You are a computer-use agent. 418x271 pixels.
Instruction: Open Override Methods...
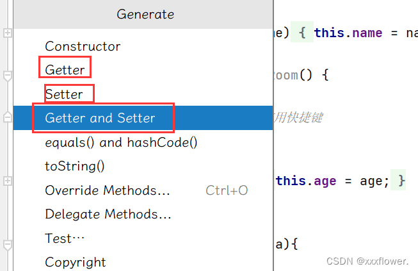click(x=108, y=190)
